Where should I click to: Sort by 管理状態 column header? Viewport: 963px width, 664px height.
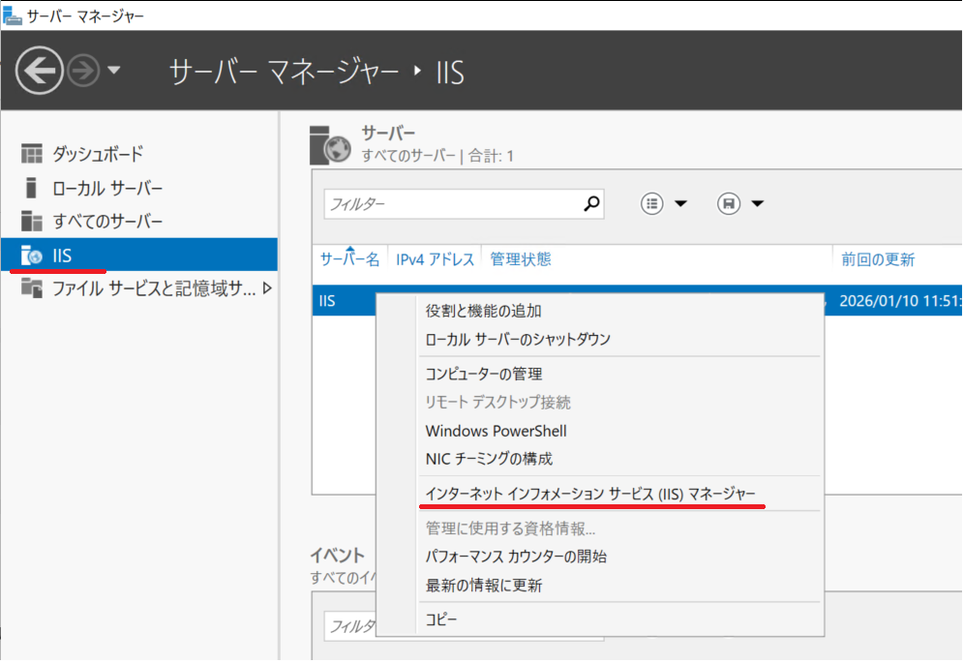pos(520,259)
